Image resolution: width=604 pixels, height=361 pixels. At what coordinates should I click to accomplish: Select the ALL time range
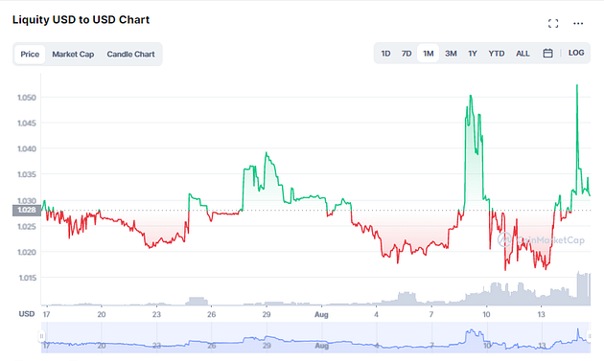click(523, 53)
